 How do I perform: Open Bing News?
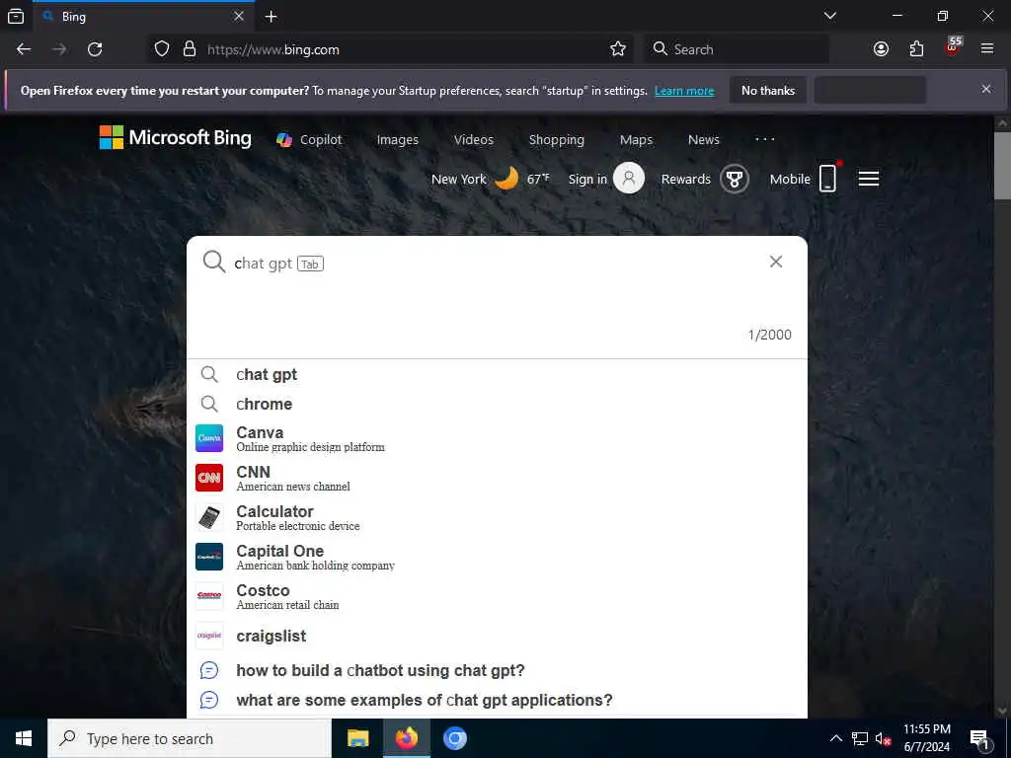[703, 140]
